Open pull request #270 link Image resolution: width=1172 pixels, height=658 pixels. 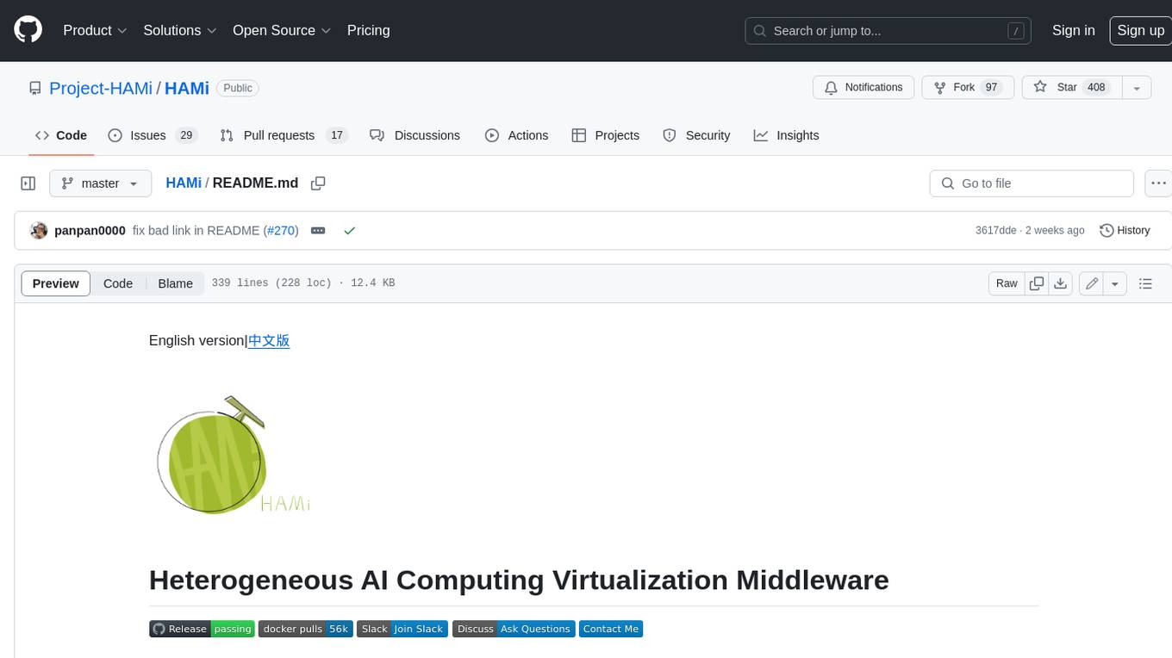[x=281, y=231]
